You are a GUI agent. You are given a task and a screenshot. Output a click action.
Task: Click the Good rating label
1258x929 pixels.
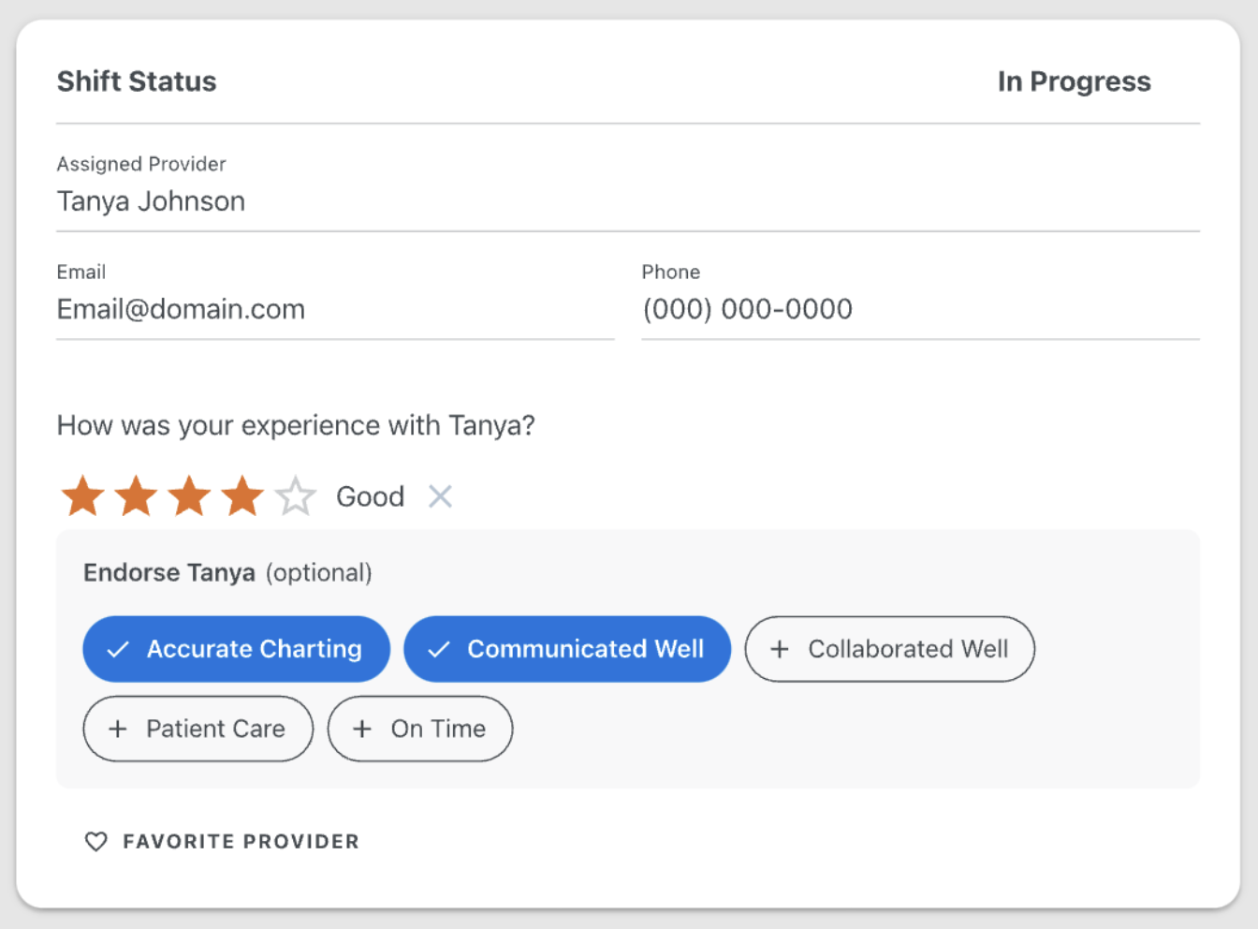[x=371, y=496]
